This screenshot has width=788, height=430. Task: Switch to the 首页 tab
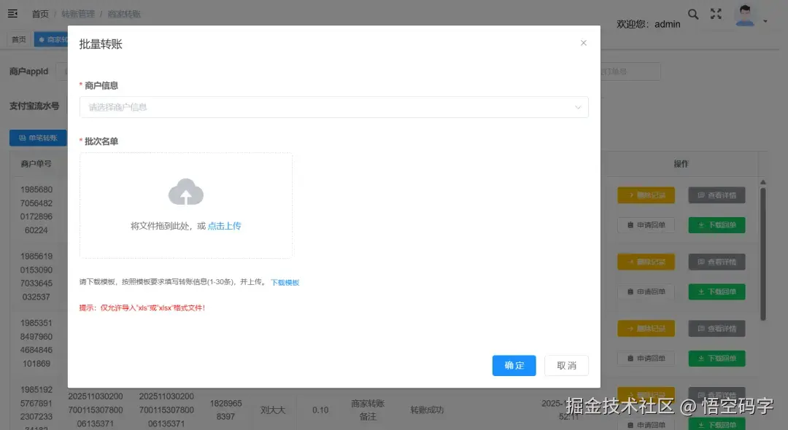pyautogui.click(x=18, y=39)
